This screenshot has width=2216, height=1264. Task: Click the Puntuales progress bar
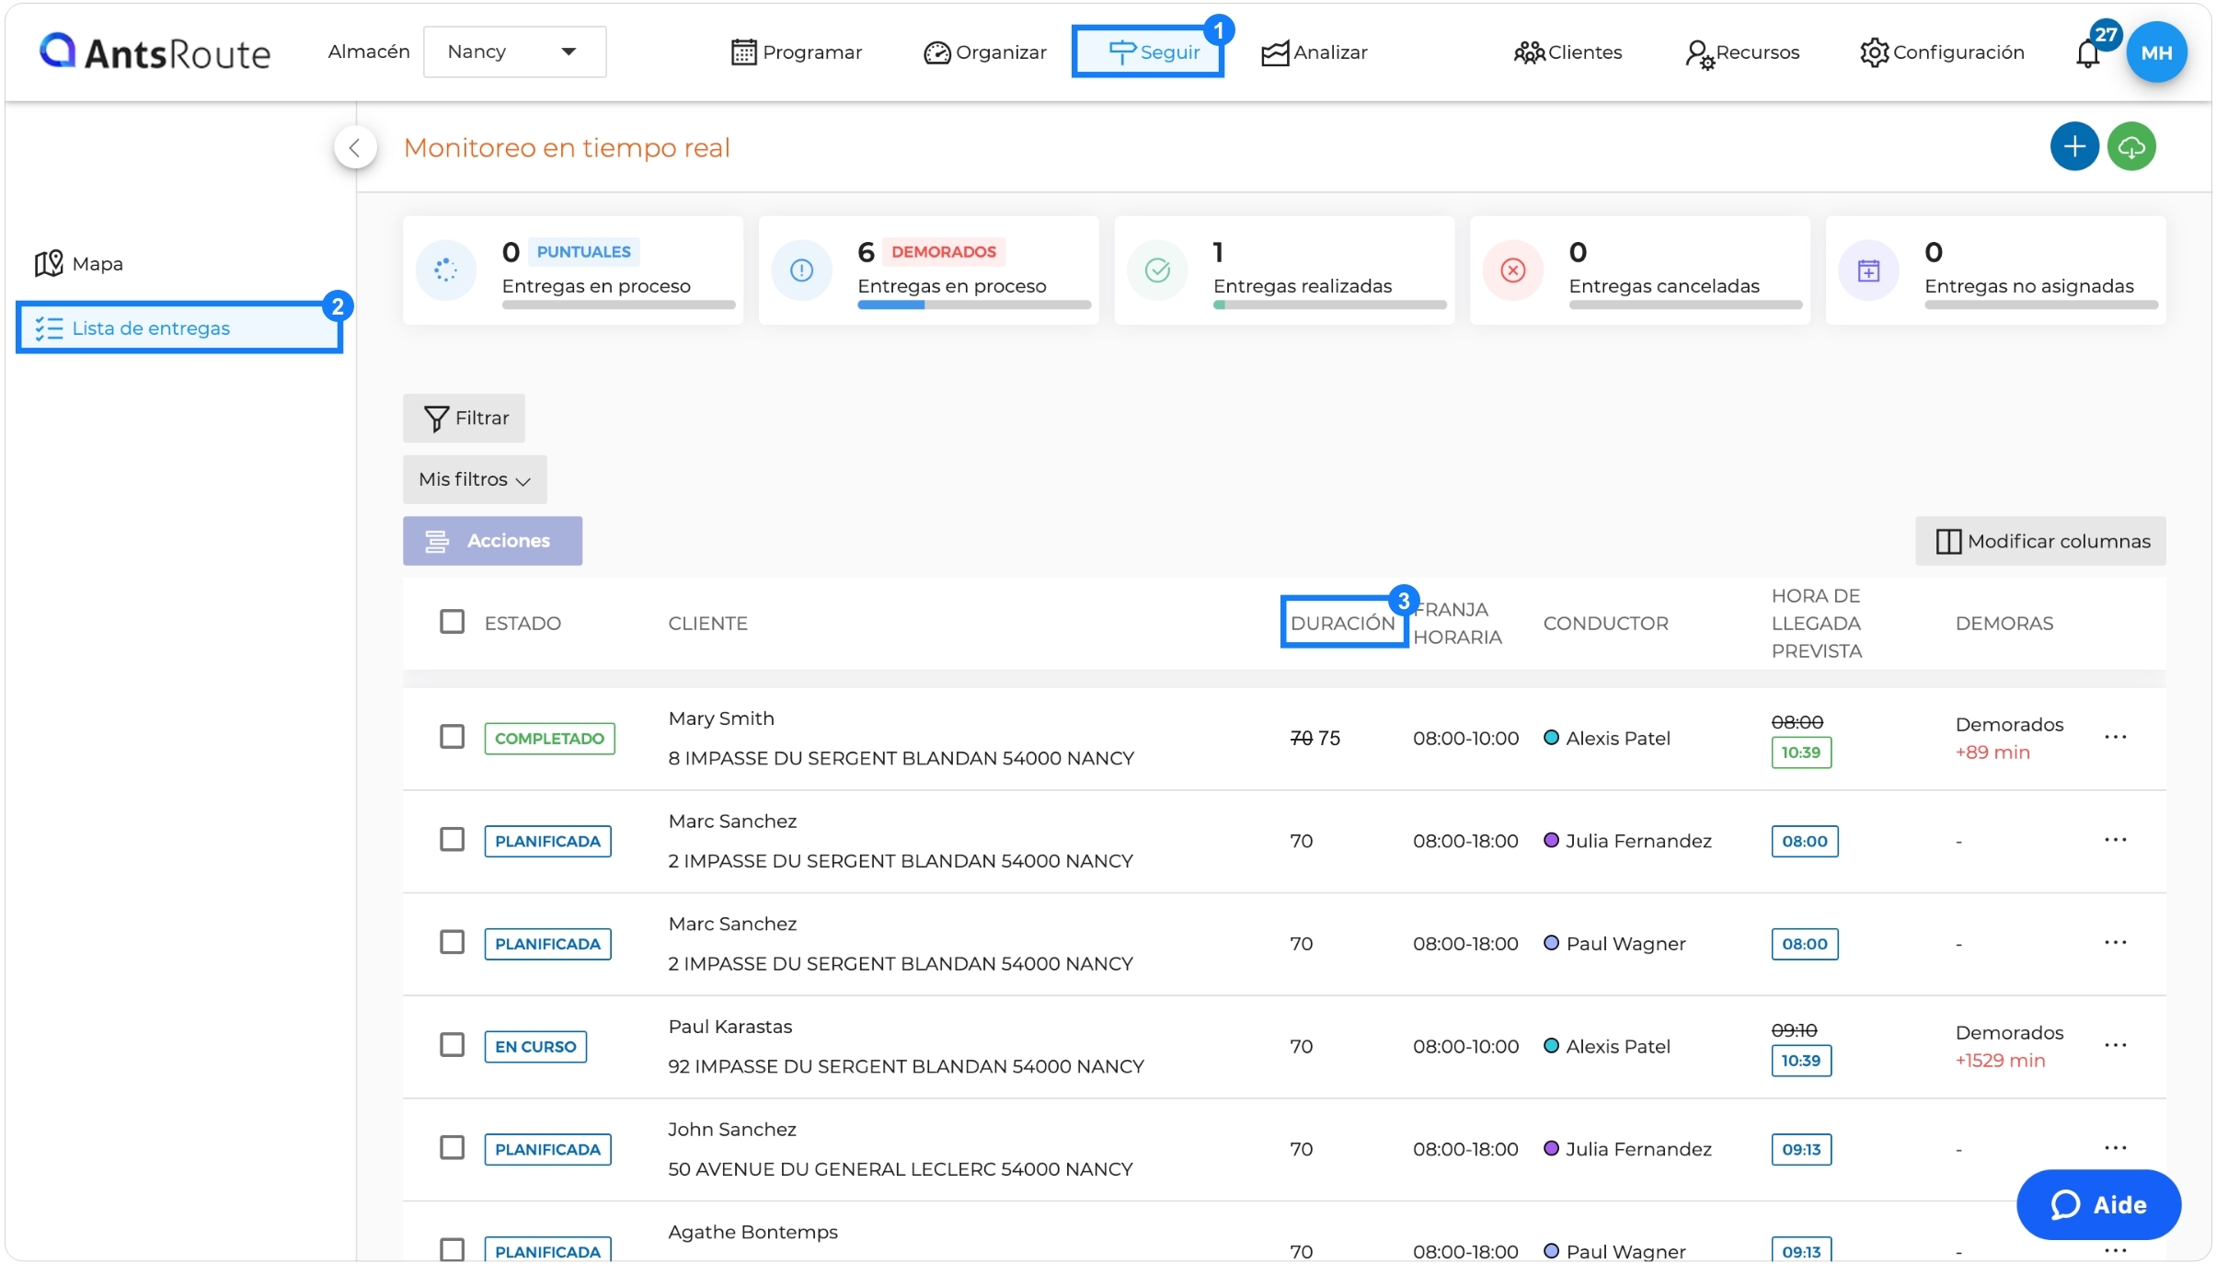click(x=619, y=305)
